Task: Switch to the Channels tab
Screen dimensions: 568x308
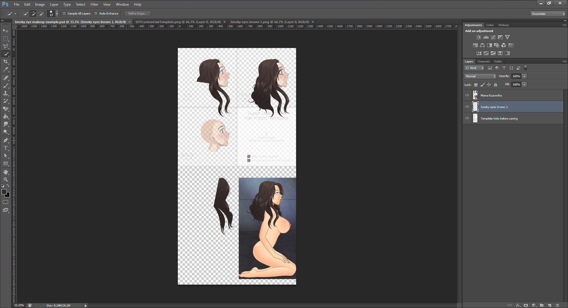Action: point(483,62)
